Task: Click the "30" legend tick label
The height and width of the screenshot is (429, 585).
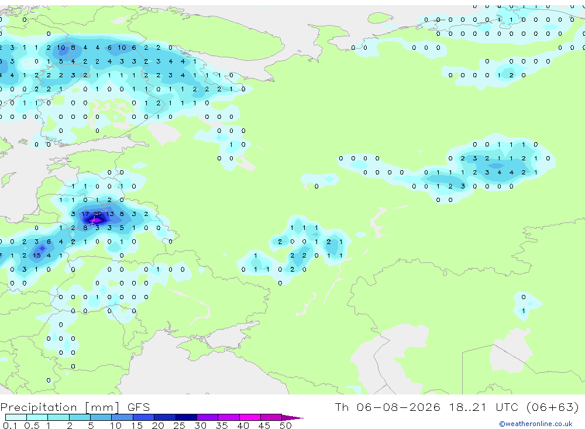Action: 200,425
